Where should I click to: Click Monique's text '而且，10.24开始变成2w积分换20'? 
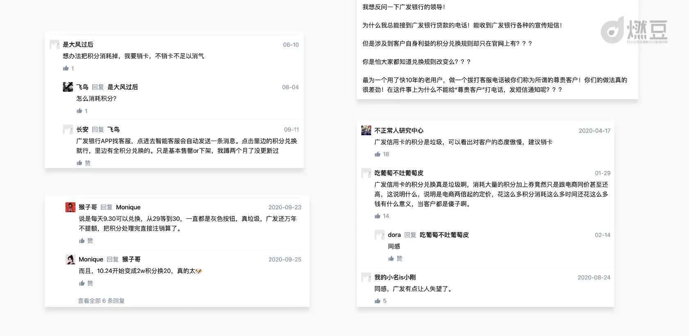(140, 271)
